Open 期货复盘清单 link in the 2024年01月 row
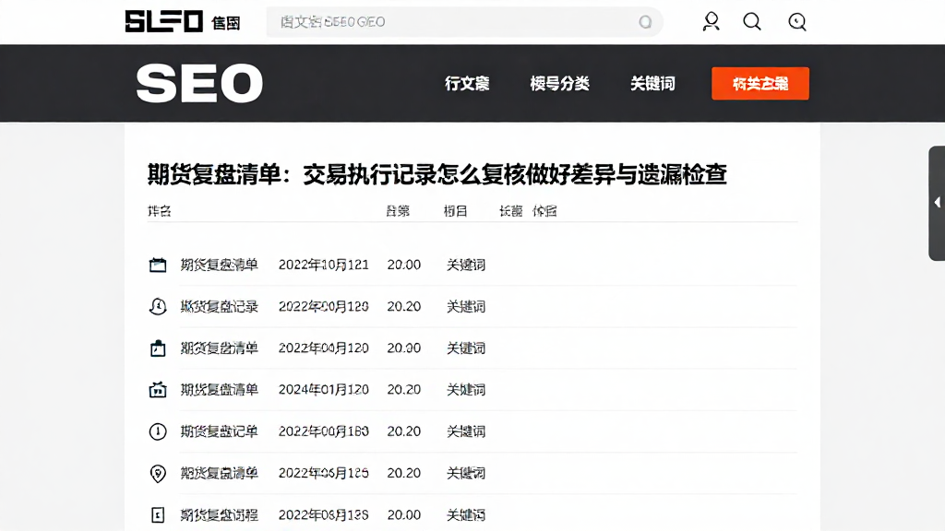Viewport: 945px width, 531px height. pos(220,390)
